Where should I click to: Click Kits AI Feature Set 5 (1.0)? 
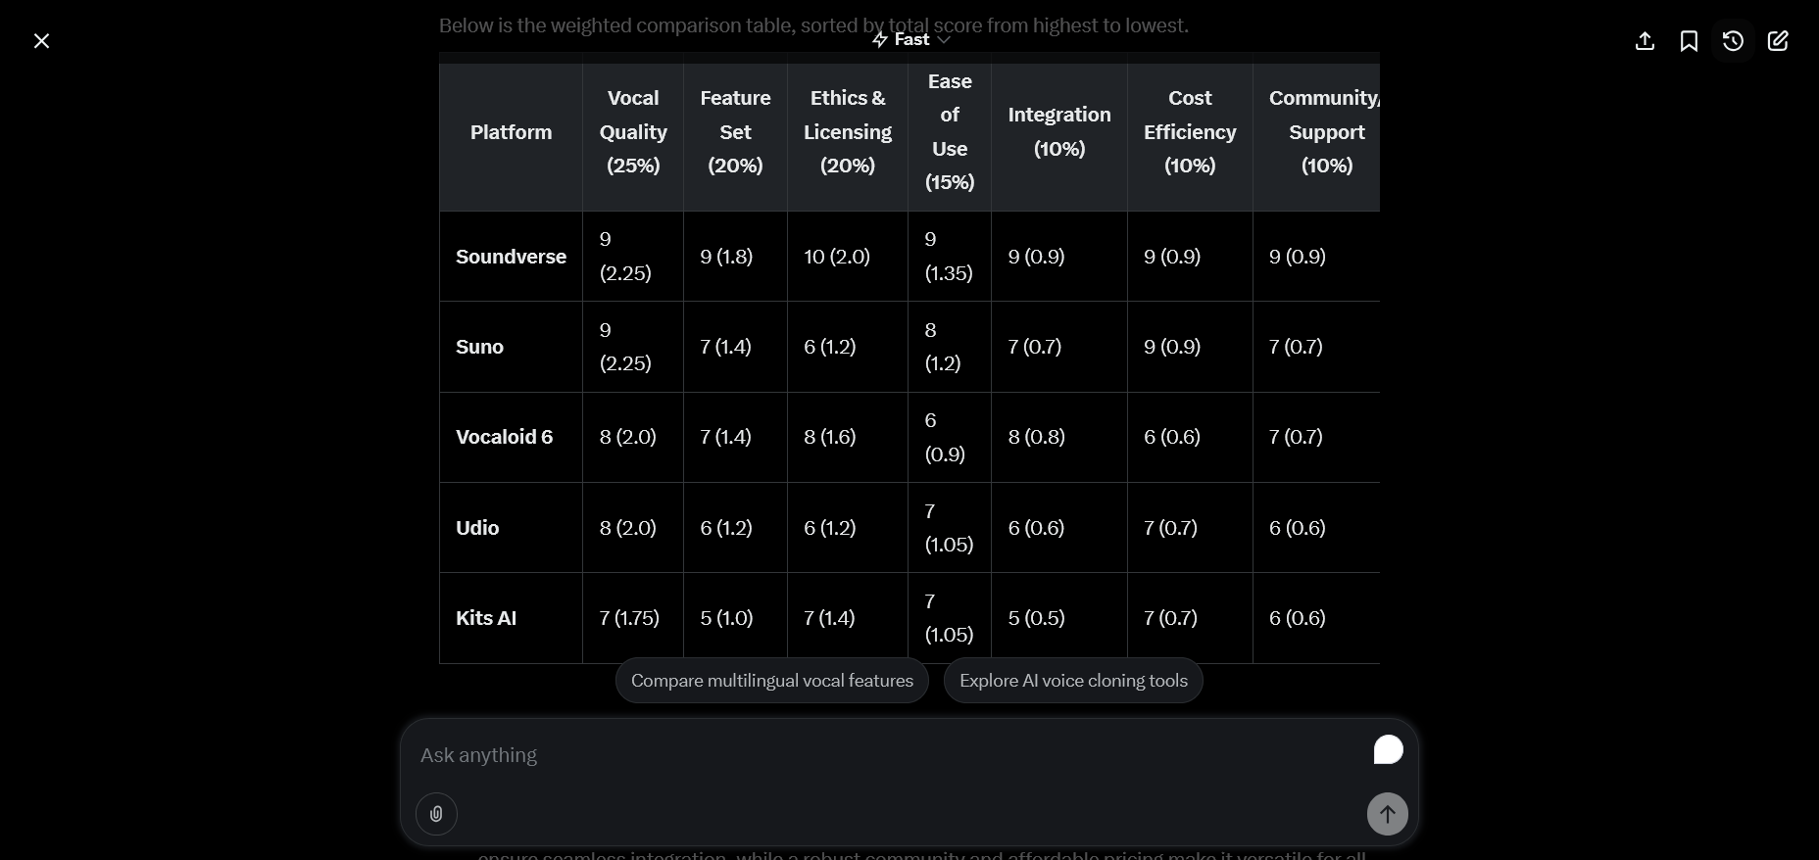coord(726,618)
